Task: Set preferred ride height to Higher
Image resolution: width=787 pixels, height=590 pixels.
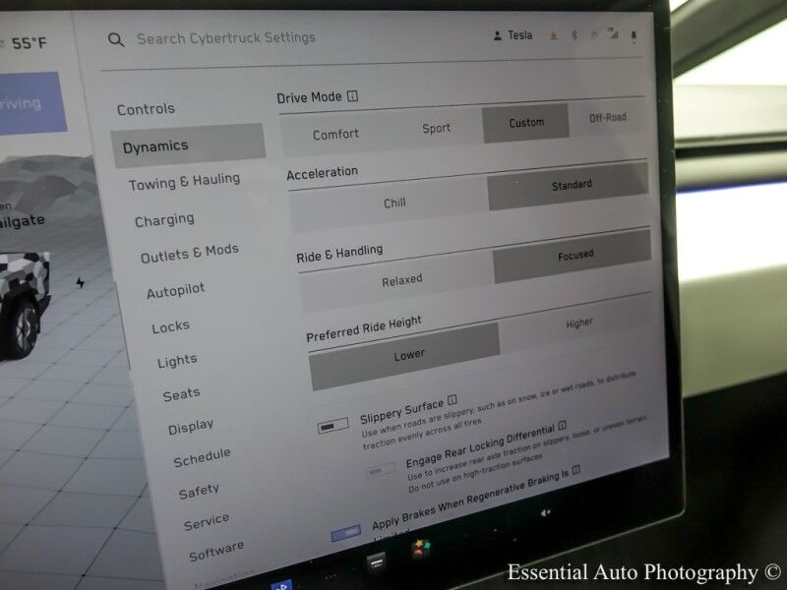Action: click(579, 323)
